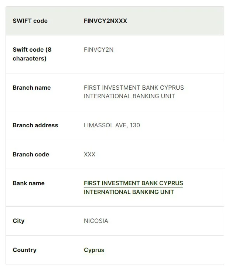
Task: Click the 'Country' row label
Action: 24,250
